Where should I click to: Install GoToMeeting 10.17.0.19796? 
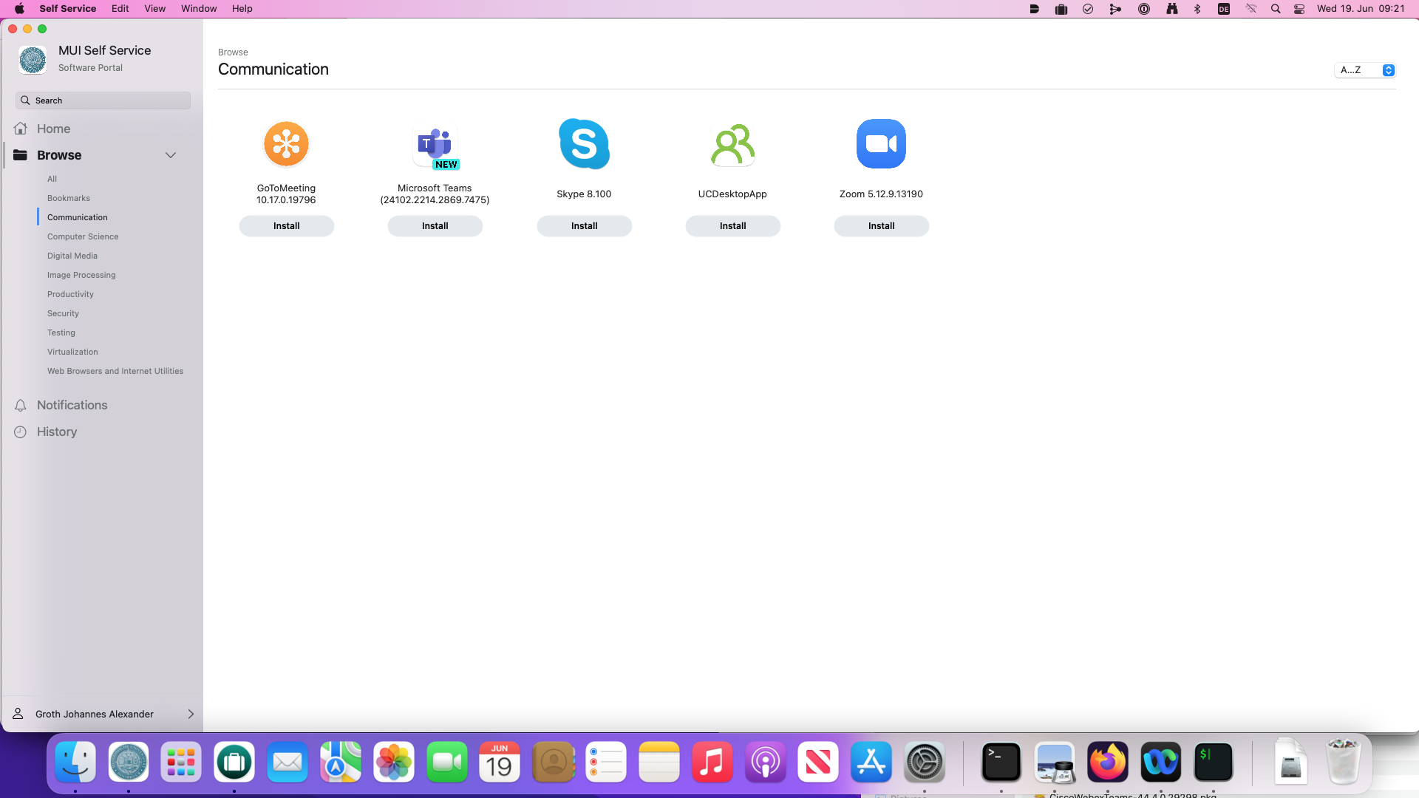point(286,226)
